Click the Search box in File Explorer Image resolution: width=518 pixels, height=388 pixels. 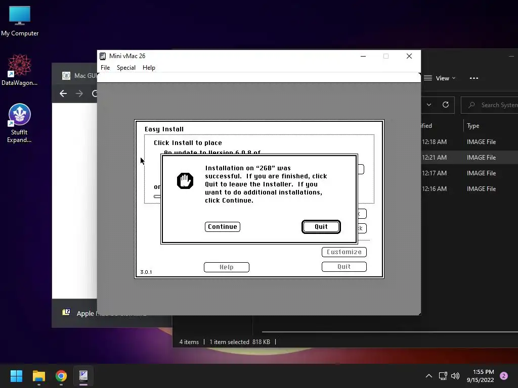coord(490,105)
